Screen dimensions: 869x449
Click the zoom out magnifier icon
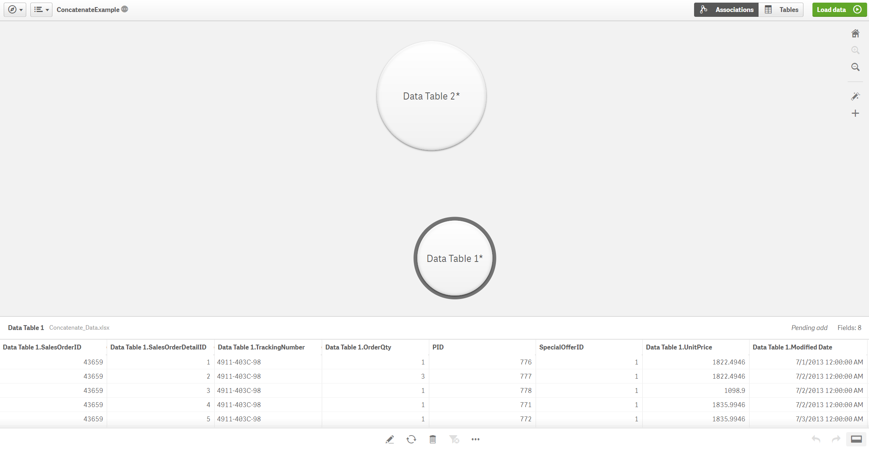coord(855,67)
